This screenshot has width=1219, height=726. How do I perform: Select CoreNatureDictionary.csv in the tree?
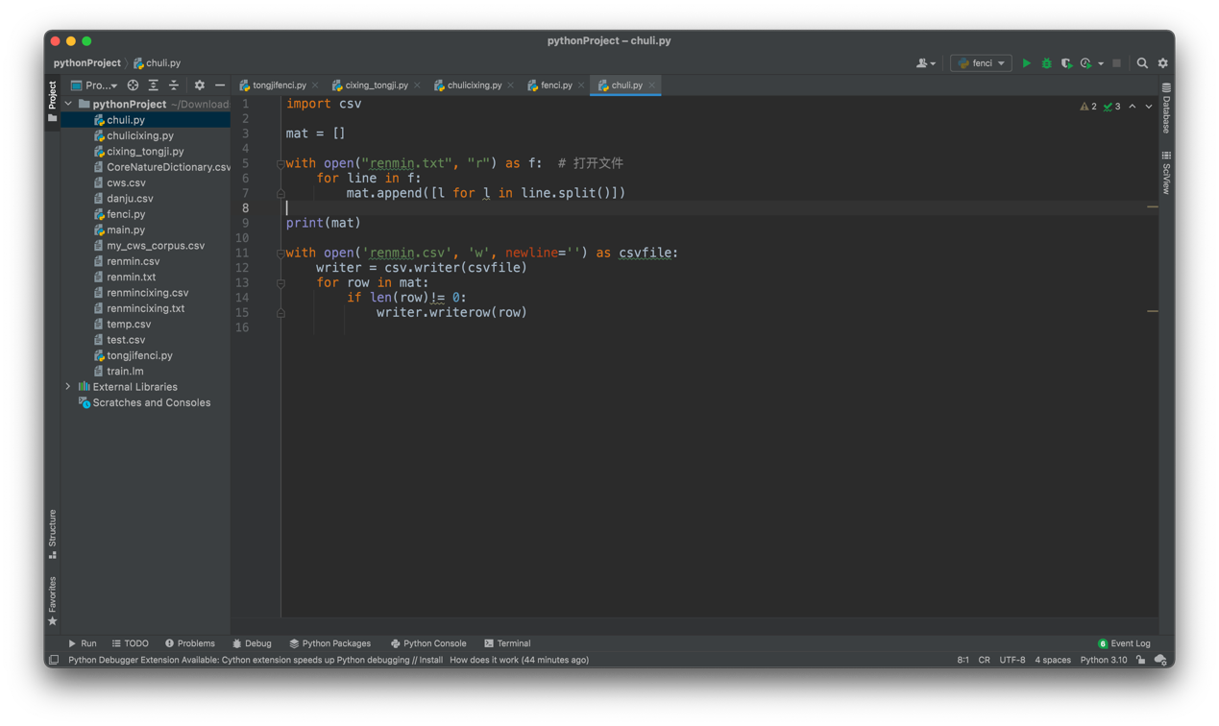coord(161,167)
